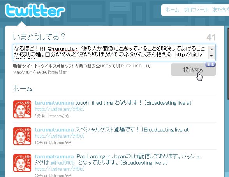Open taromatsumura username in first tweet
The height and width of the screenshot is (177, 229).
click(54, 103)
